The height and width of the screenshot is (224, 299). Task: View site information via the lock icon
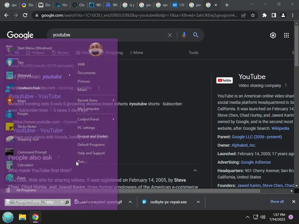point(37,15)
